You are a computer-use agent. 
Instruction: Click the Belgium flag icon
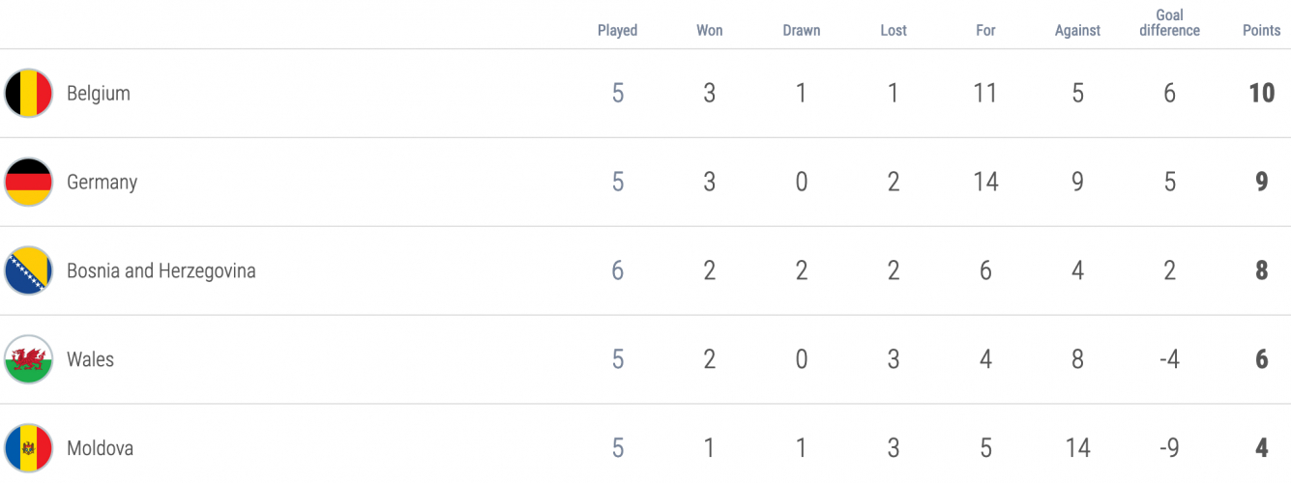click(28, 94)
